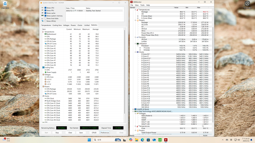Switch to HWMonitor taskbar icon
Viewport: 255px width, 143px height.
click(x=166, y=140)
